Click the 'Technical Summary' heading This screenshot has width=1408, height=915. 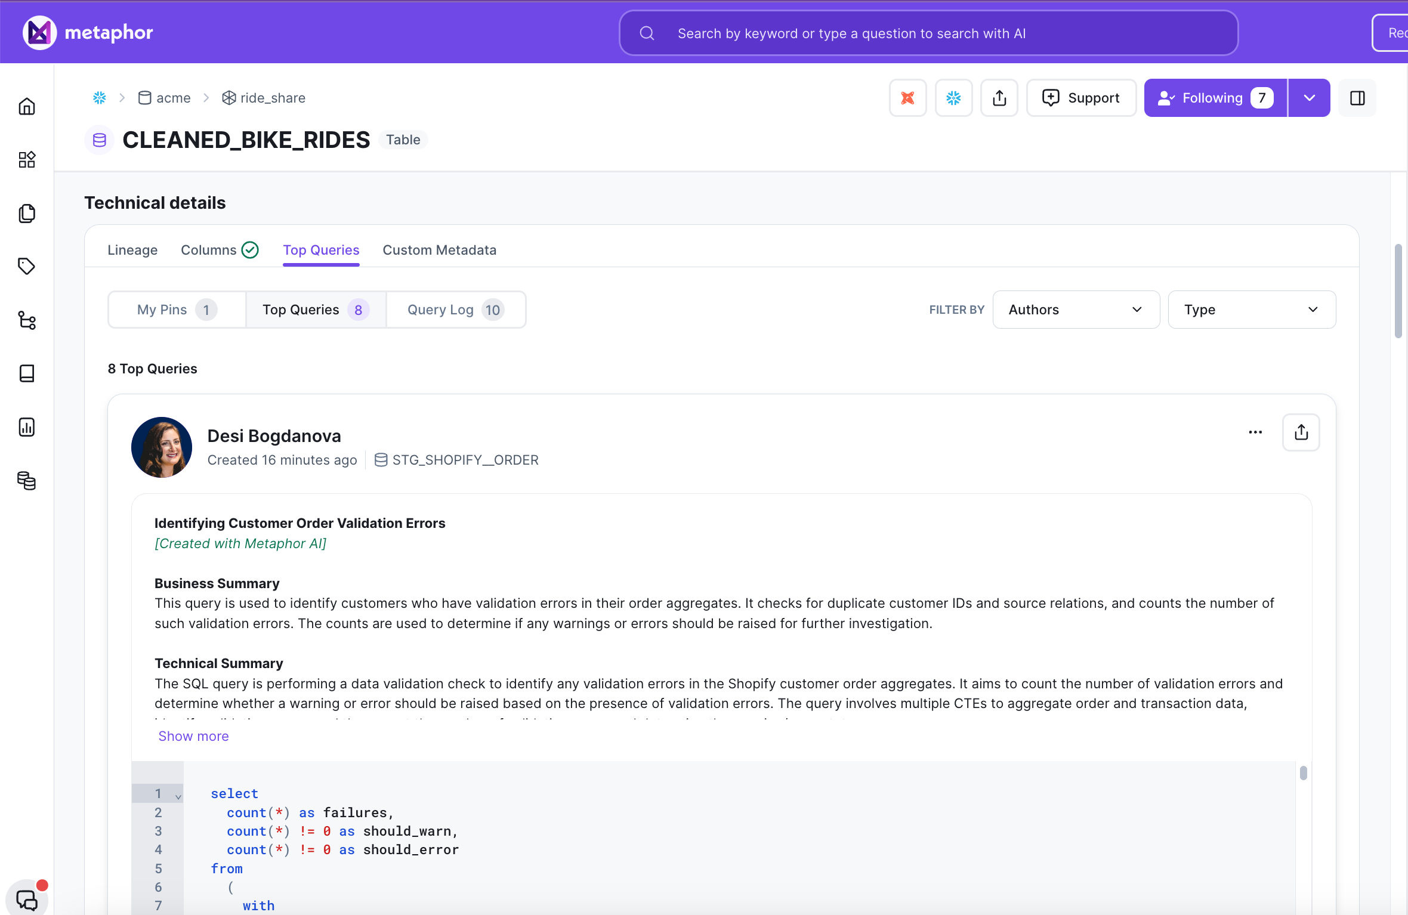click(218, 663)
